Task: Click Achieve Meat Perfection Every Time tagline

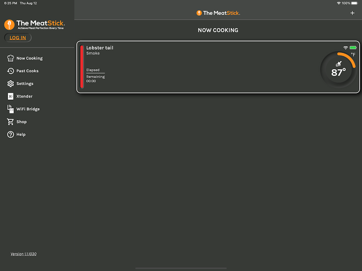Action: (x=40, y=28)
